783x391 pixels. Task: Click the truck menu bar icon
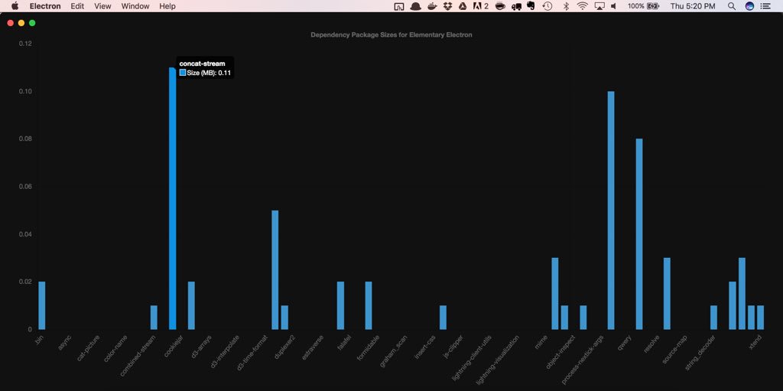click(516, 6)
